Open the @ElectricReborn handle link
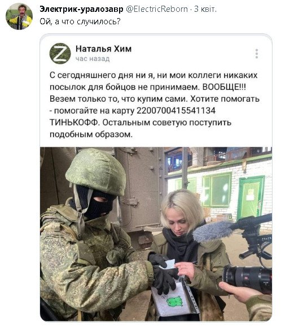The image size is (281, 327). (157, 9)
